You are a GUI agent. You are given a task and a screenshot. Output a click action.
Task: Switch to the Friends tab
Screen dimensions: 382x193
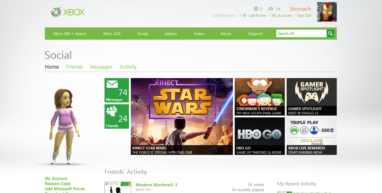[x=75, y=67]
